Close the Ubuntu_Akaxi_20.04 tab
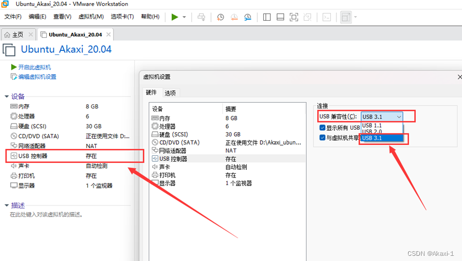Image resolution: width=462 pixels, height=261 pixels. coord(108,34)
